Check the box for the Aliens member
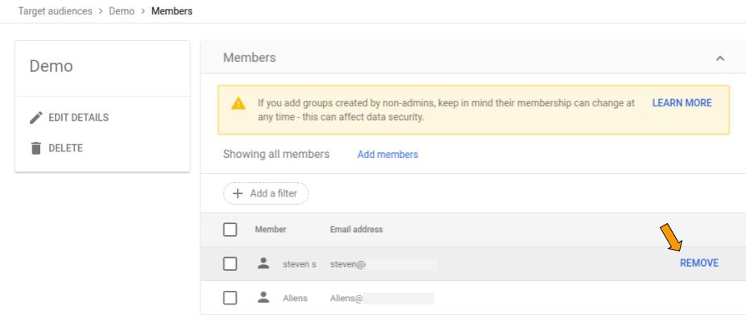 pyautogui.click(x=230, y=298)
